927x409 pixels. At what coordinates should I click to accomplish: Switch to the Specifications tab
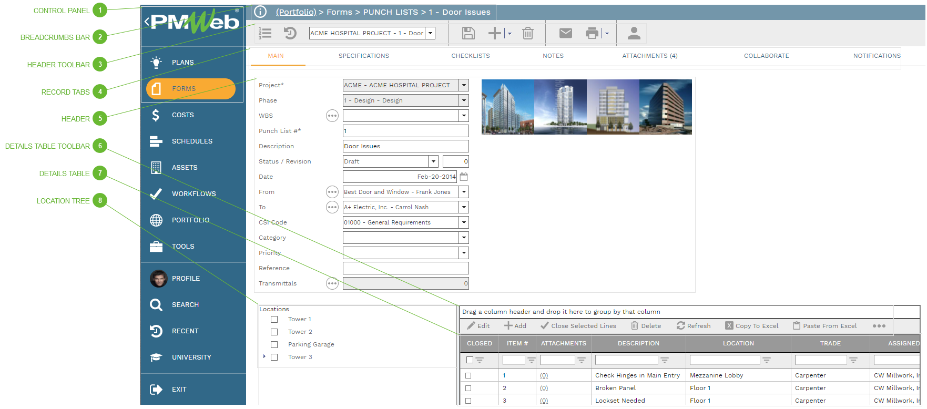coord(364,56)
